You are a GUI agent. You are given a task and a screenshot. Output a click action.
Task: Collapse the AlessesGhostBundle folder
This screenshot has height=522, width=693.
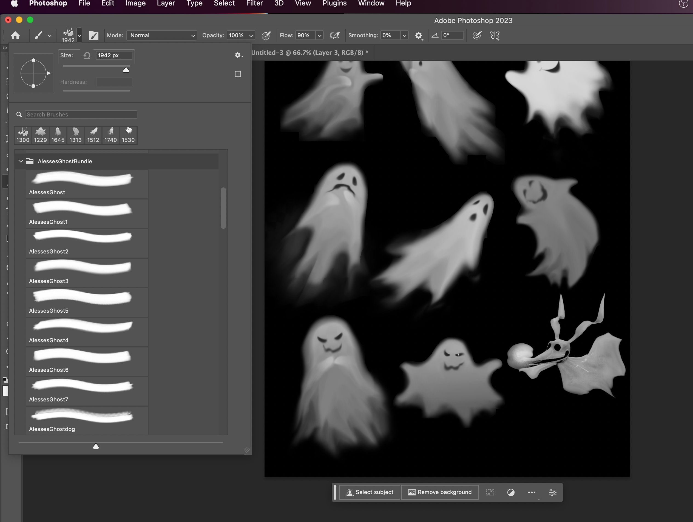click(21, 161)
